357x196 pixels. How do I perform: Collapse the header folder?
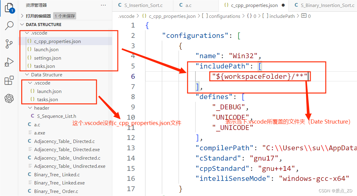click(30, 108)
